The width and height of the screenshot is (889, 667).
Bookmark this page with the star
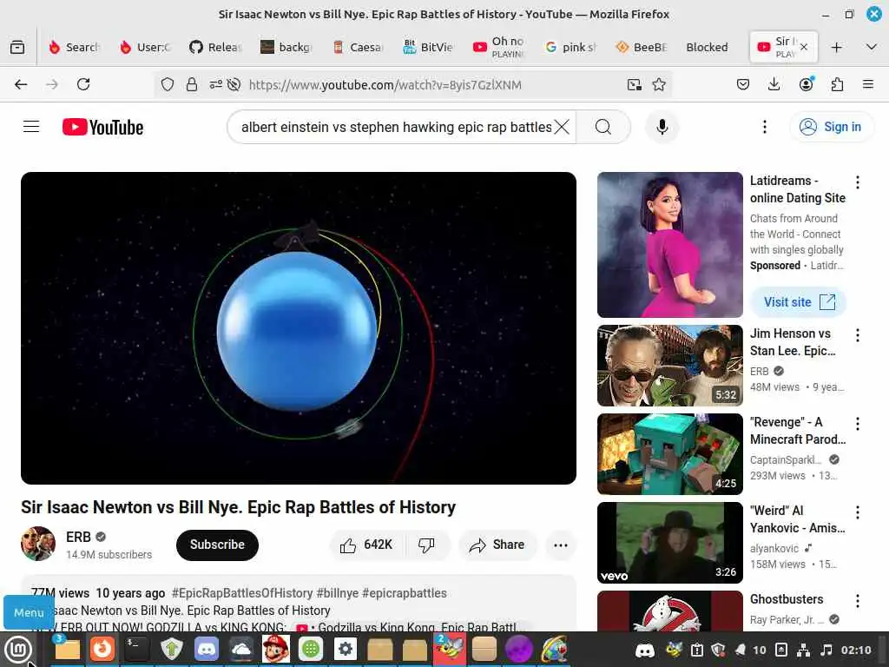(659, 84)
